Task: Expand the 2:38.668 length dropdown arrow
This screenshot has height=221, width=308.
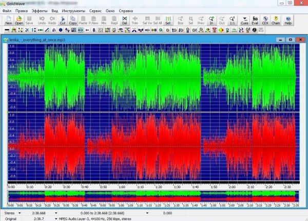Action: click(56, 213)
